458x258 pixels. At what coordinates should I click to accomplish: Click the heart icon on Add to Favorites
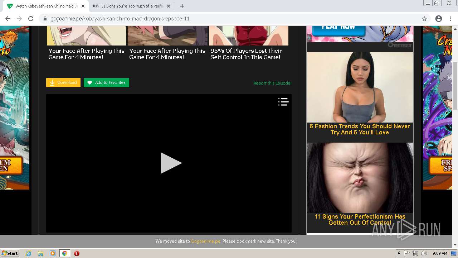90,83
